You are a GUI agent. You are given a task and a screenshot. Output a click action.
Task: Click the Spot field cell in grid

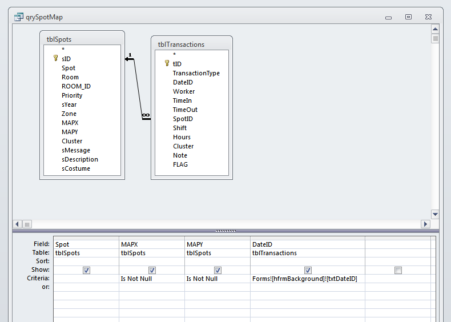86,244
